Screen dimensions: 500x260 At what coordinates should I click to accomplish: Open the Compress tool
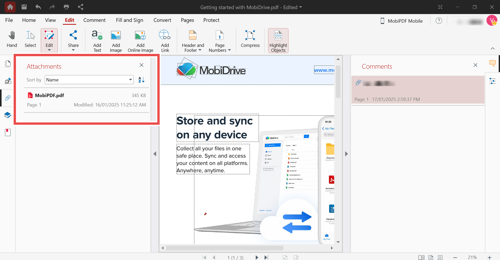[x=250, y=39]
